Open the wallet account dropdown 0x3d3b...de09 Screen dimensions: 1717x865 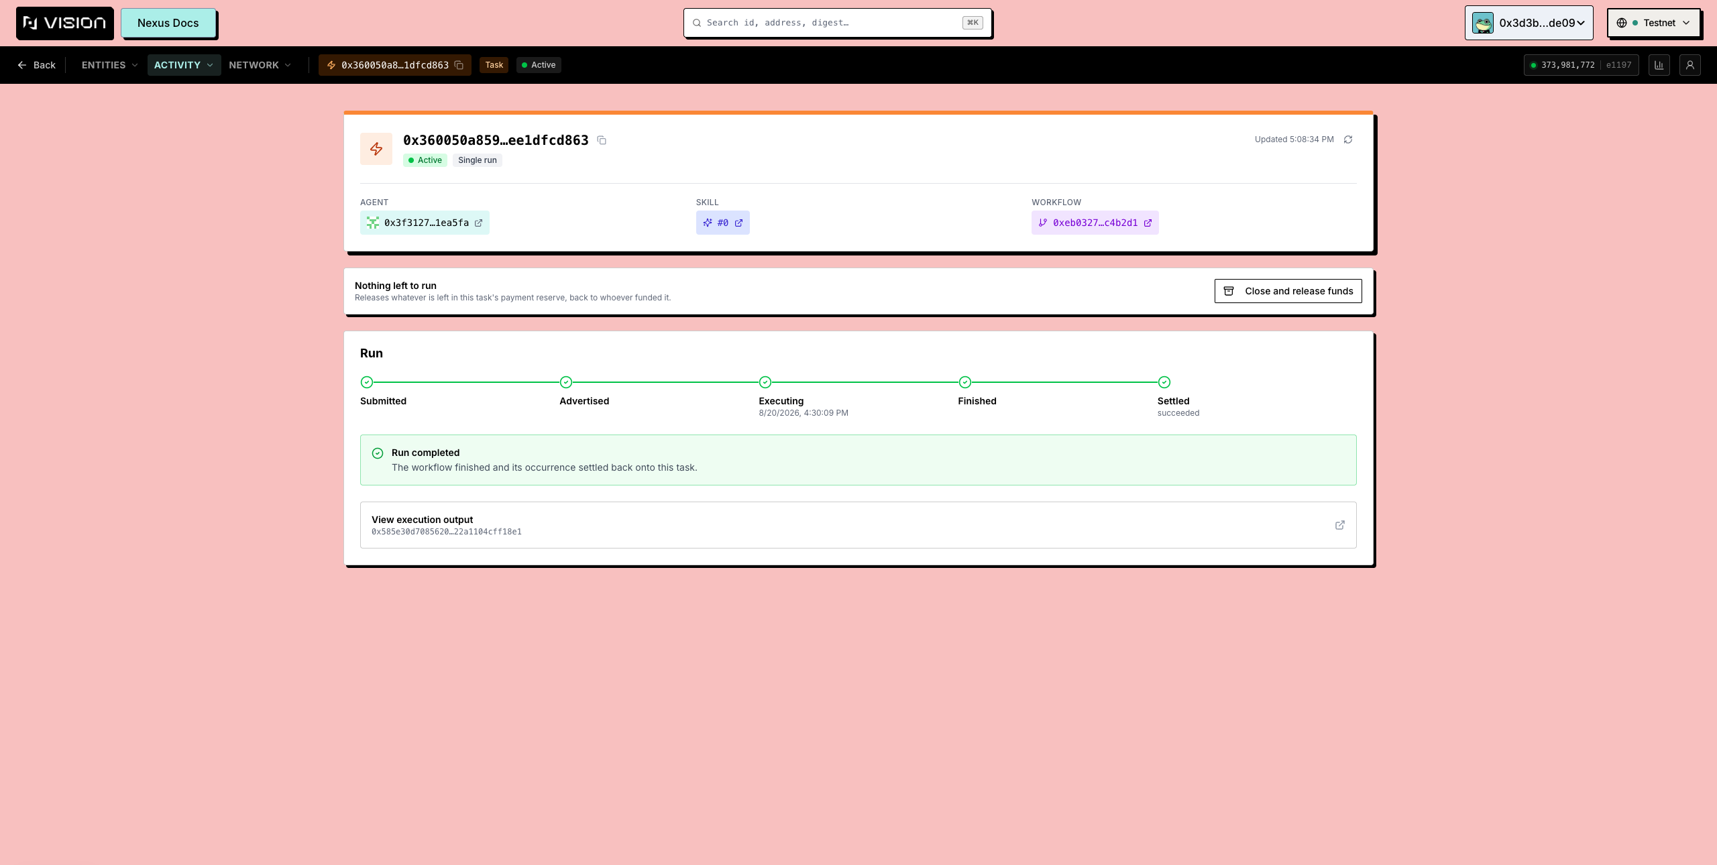coord(1529,23)
